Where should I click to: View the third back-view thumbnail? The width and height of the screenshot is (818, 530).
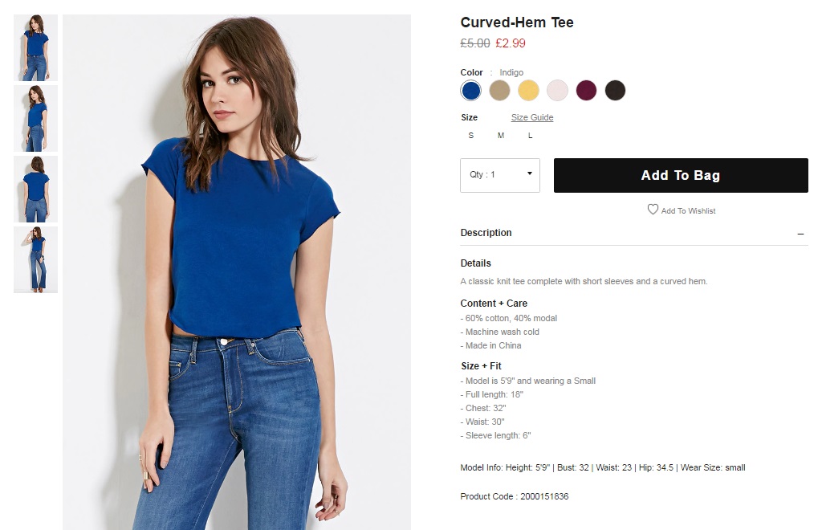point(35,189)
